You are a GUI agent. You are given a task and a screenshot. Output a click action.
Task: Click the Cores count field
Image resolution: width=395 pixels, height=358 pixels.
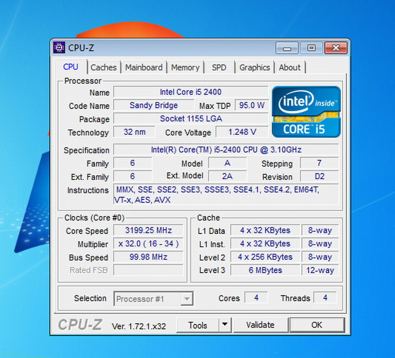256,297
